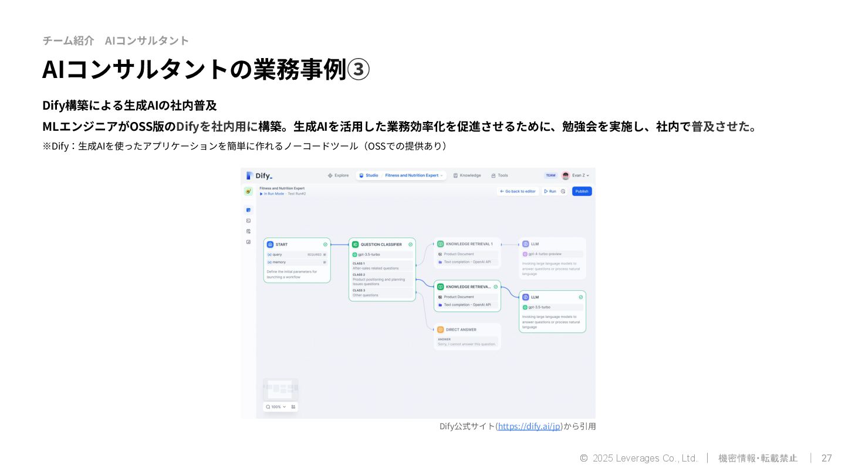This screenshot has width=845, height=475.
Task: Open the Evan Z account dropdown
Action: (587, 175)
